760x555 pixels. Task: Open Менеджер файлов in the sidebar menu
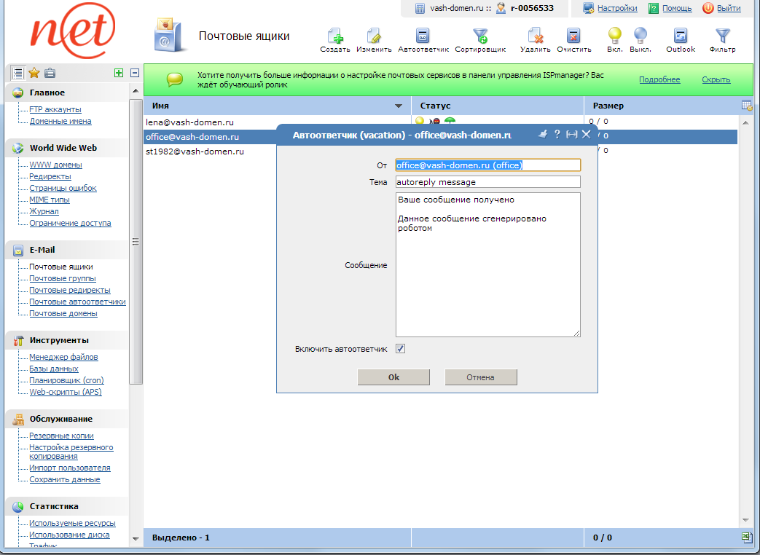(x=63, y=358)
